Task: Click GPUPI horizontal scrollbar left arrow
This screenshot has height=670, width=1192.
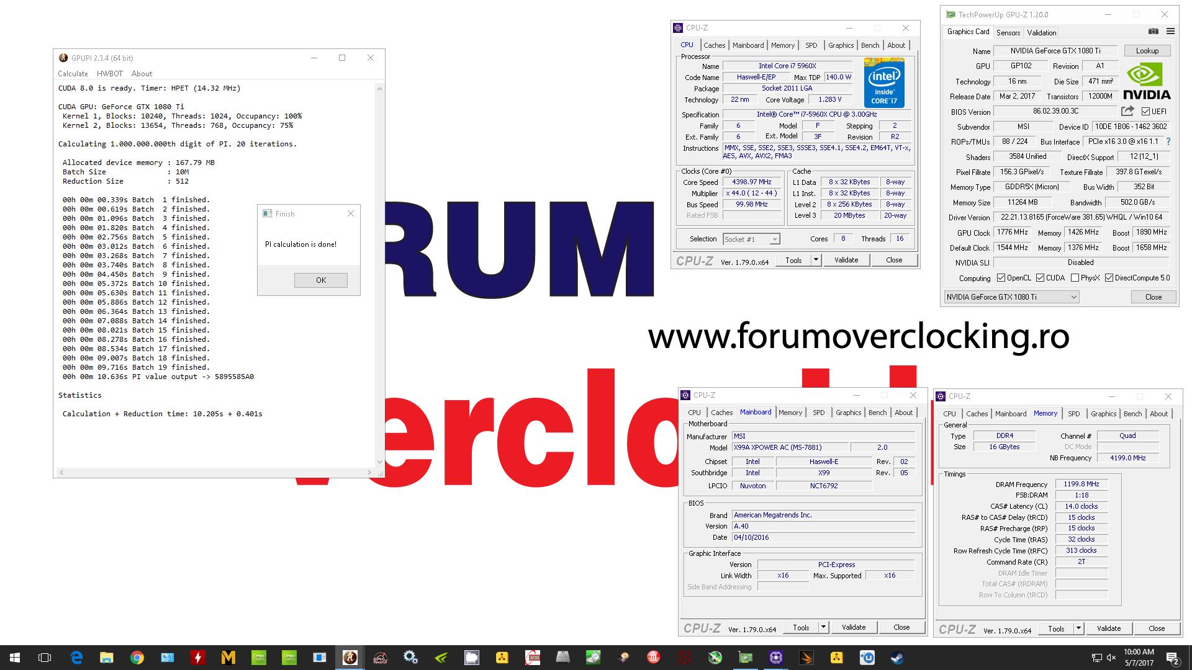Action: pos(60,472)
